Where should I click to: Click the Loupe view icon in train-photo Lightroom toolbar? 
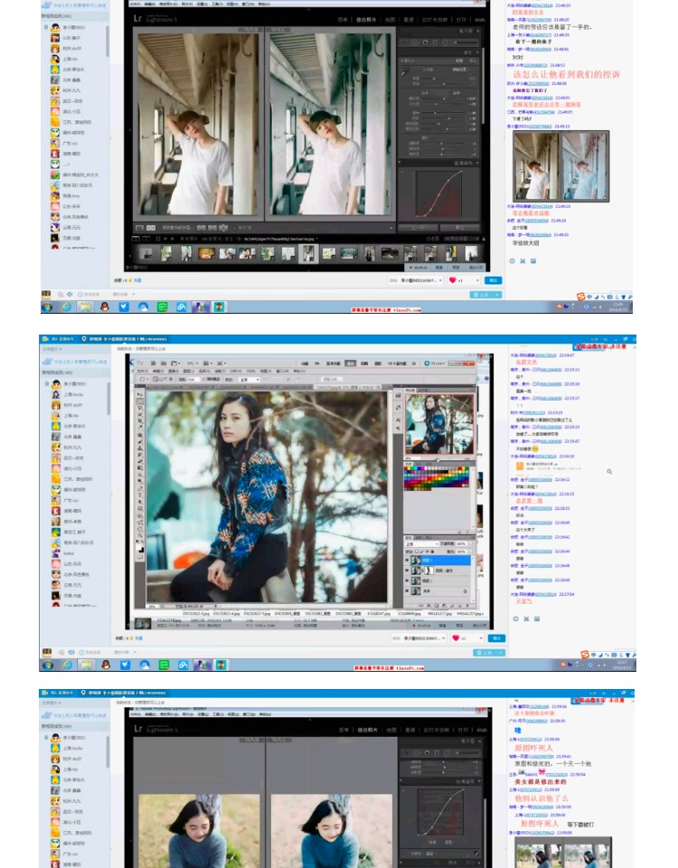click(139, 228)
